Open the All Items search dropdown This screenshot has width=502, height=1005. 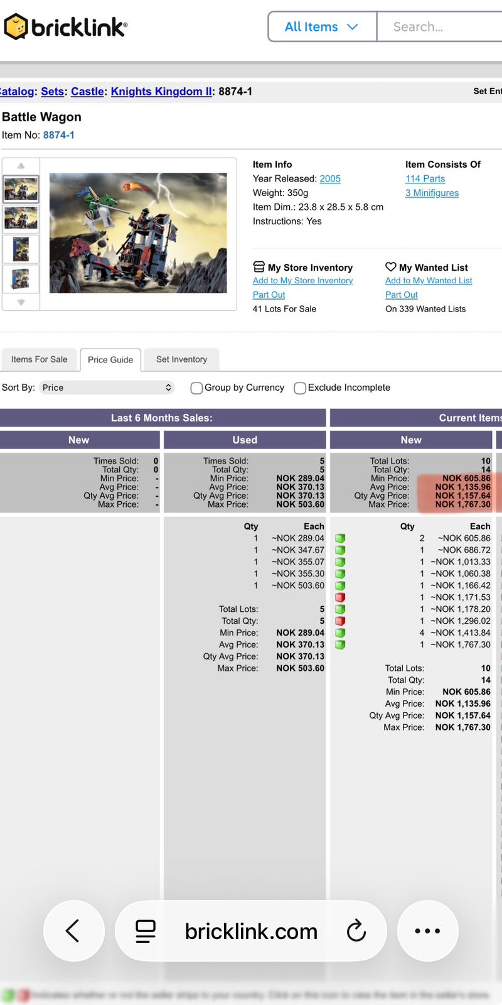click(322, 26)
